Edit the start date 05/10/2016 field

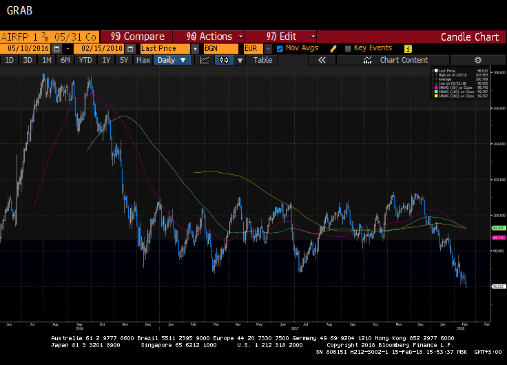25,49
